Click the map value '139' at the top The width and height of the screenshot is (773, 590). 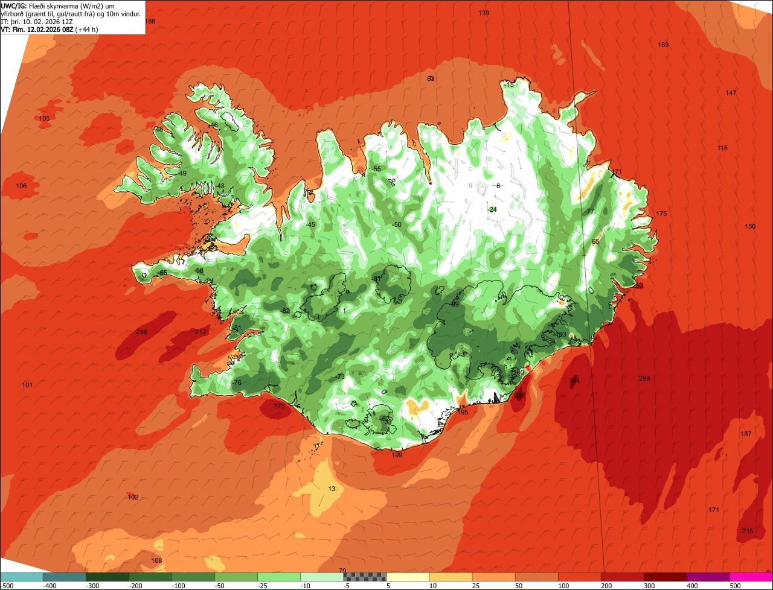[x=484, y=13]
